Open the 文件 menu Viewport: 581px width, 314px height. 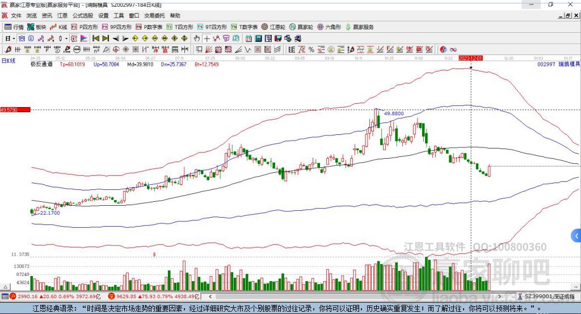(x=16, y=15)
